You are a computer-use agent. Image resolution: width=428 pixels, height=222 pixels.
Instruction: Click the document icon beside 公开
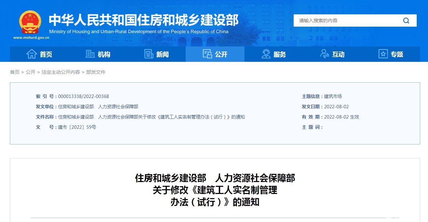click(207, 54)
